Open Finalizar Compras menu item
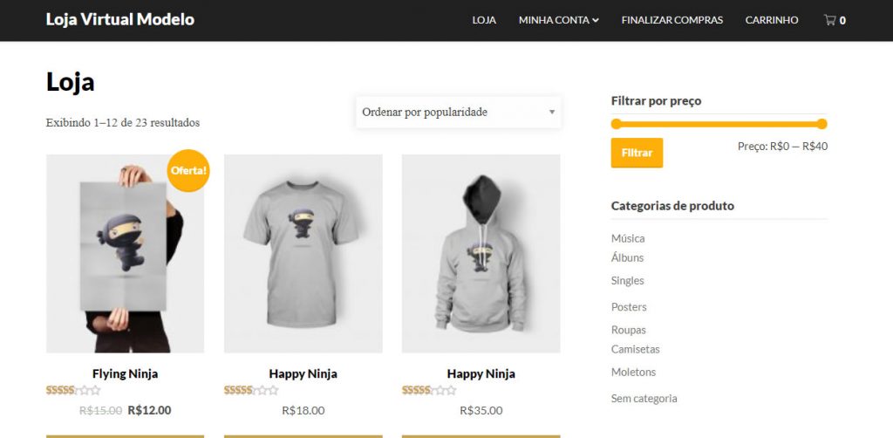This screenshot has height=438, width=893. pyautogui.click(x=672, y=20)
